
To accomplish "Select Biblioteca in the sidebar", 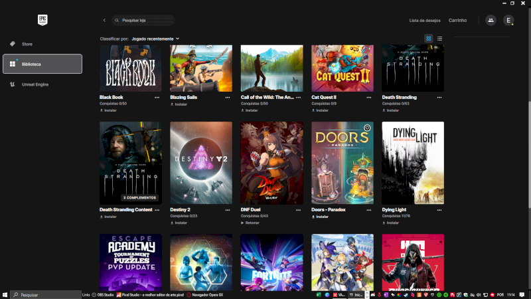I will point(42,64).
